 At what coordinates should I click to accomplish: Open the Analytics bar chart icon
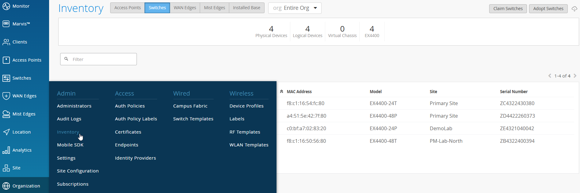tap(6, 150)
